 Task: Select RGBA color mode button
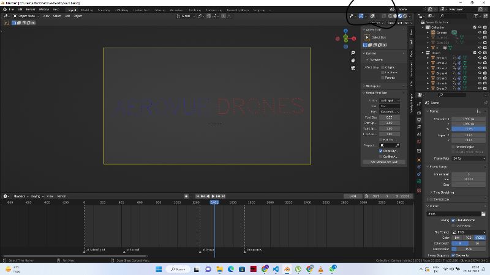(480, 238)
